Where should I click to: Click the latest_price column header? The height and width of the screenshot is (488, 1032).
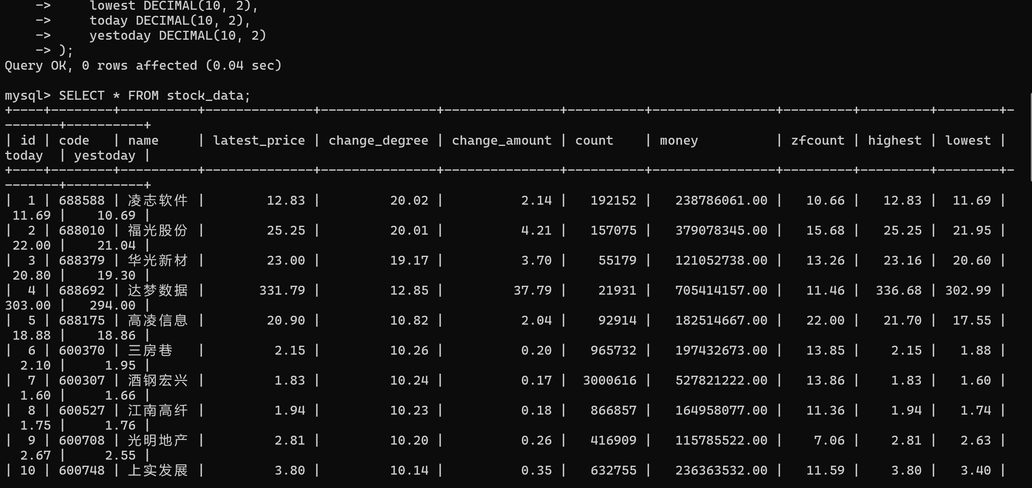tap(259, 141)
